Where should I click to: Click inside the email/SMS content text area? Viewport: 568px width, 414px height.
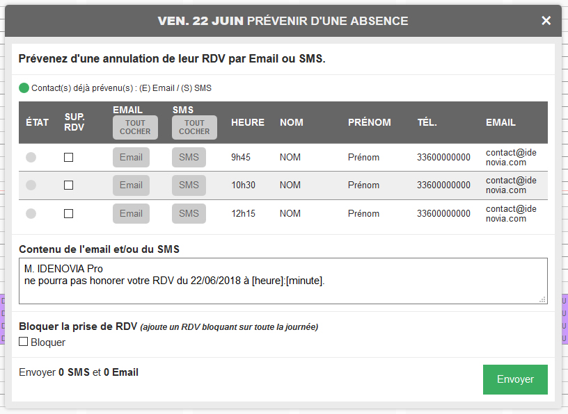pos(283,281)
